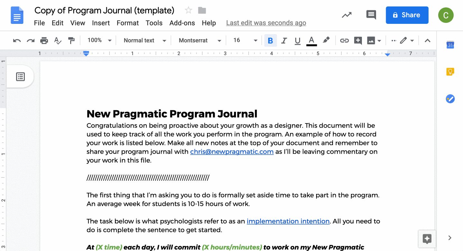The height and width of the screenshot is (251, 463).
Task: Click the editing mode pencil icon
Action: (x=403, y=41)
